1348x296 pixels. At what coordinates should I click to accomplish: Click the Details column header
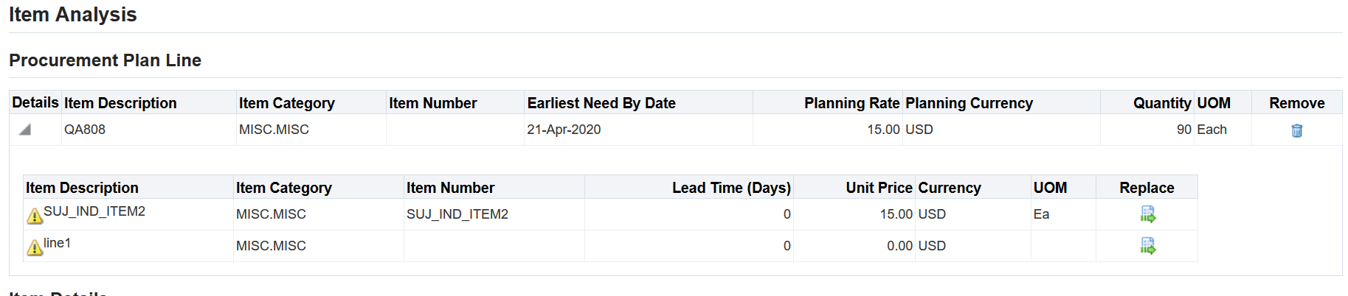tap(35, 102)
